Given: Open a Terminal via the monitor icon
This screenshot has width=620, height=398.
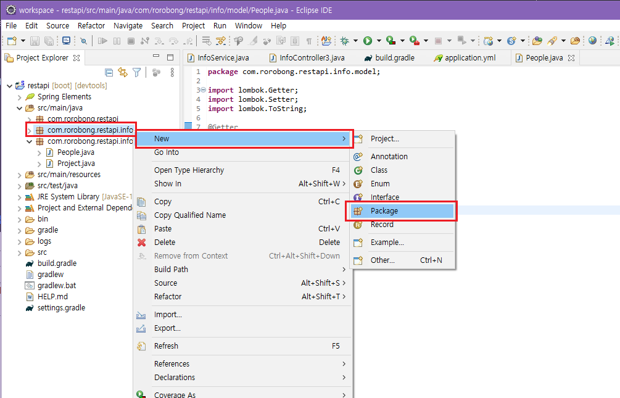Looking at the screenshot, I should (x=66, y=41).
